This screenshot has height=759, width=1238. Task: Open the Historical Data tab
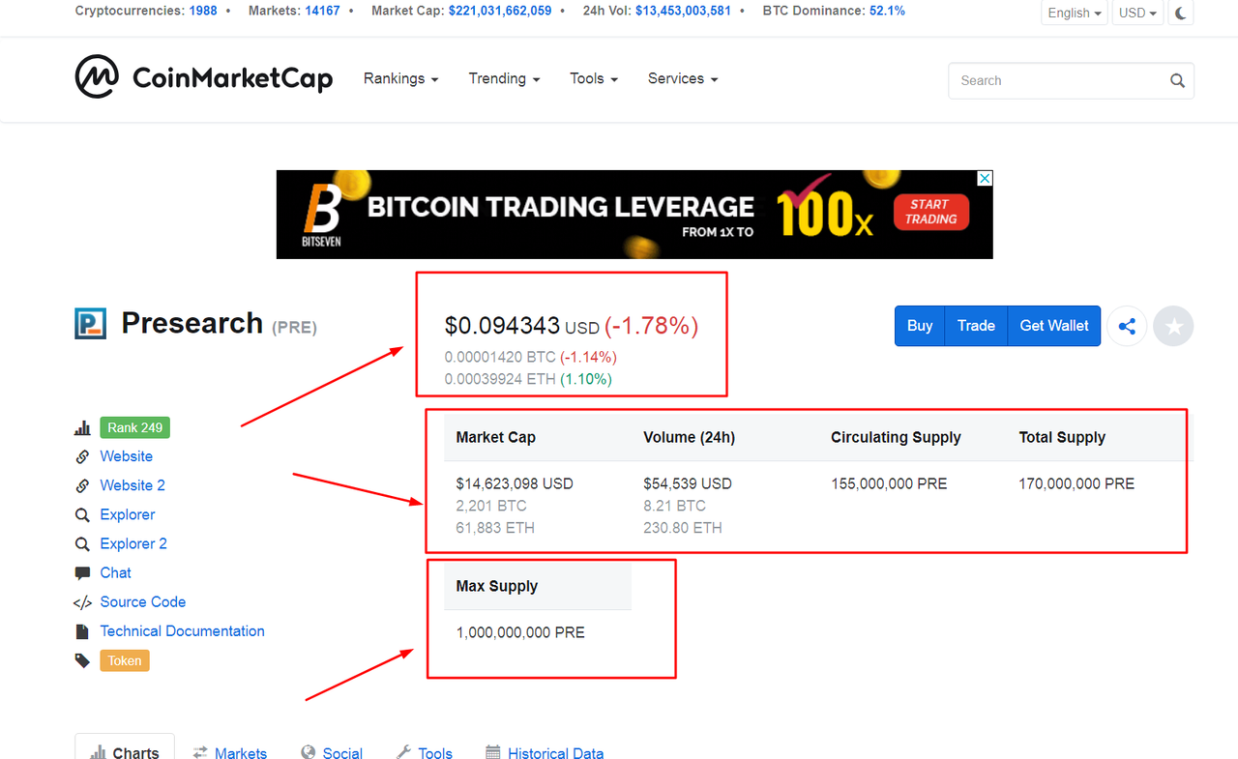[x=545, y=752]
